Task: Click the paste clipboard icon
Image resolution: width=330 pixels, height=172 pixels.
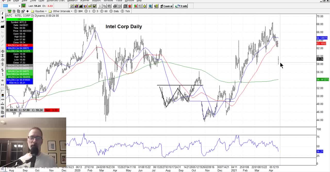Action: 109,6
